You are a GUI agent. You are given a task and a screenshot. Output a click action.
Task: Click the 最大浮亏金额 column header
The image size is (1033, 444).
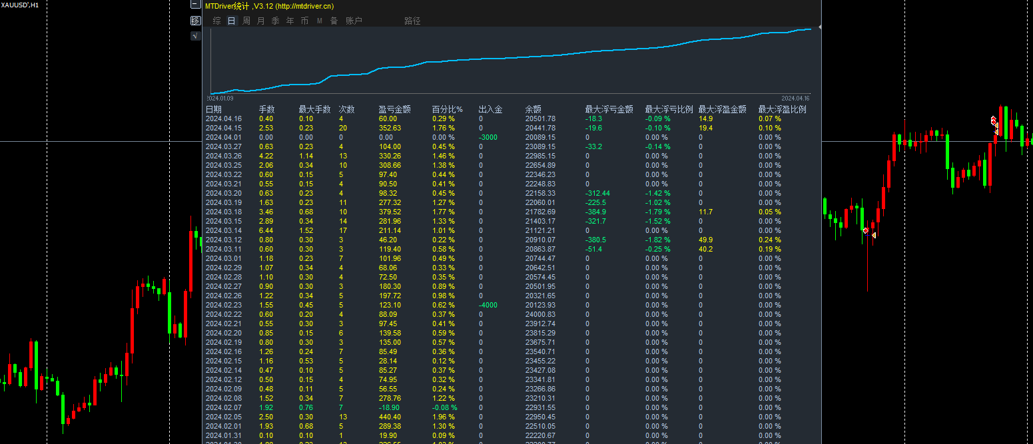609,109
